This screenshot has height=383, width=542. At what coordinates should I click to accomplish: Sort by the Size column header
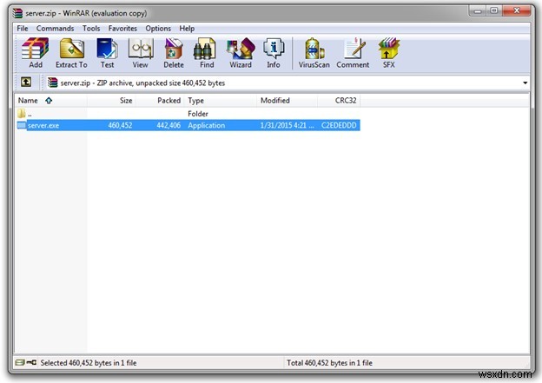[x=111, y=101]
